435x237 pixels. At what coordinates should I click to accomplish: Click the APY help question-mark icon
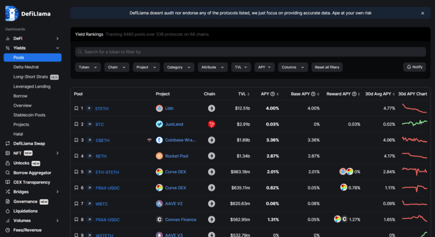click(273, 94)
